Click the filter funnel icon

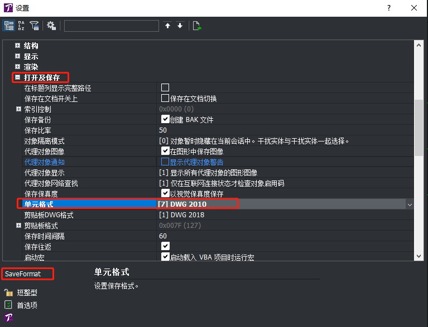pos(35,26)
